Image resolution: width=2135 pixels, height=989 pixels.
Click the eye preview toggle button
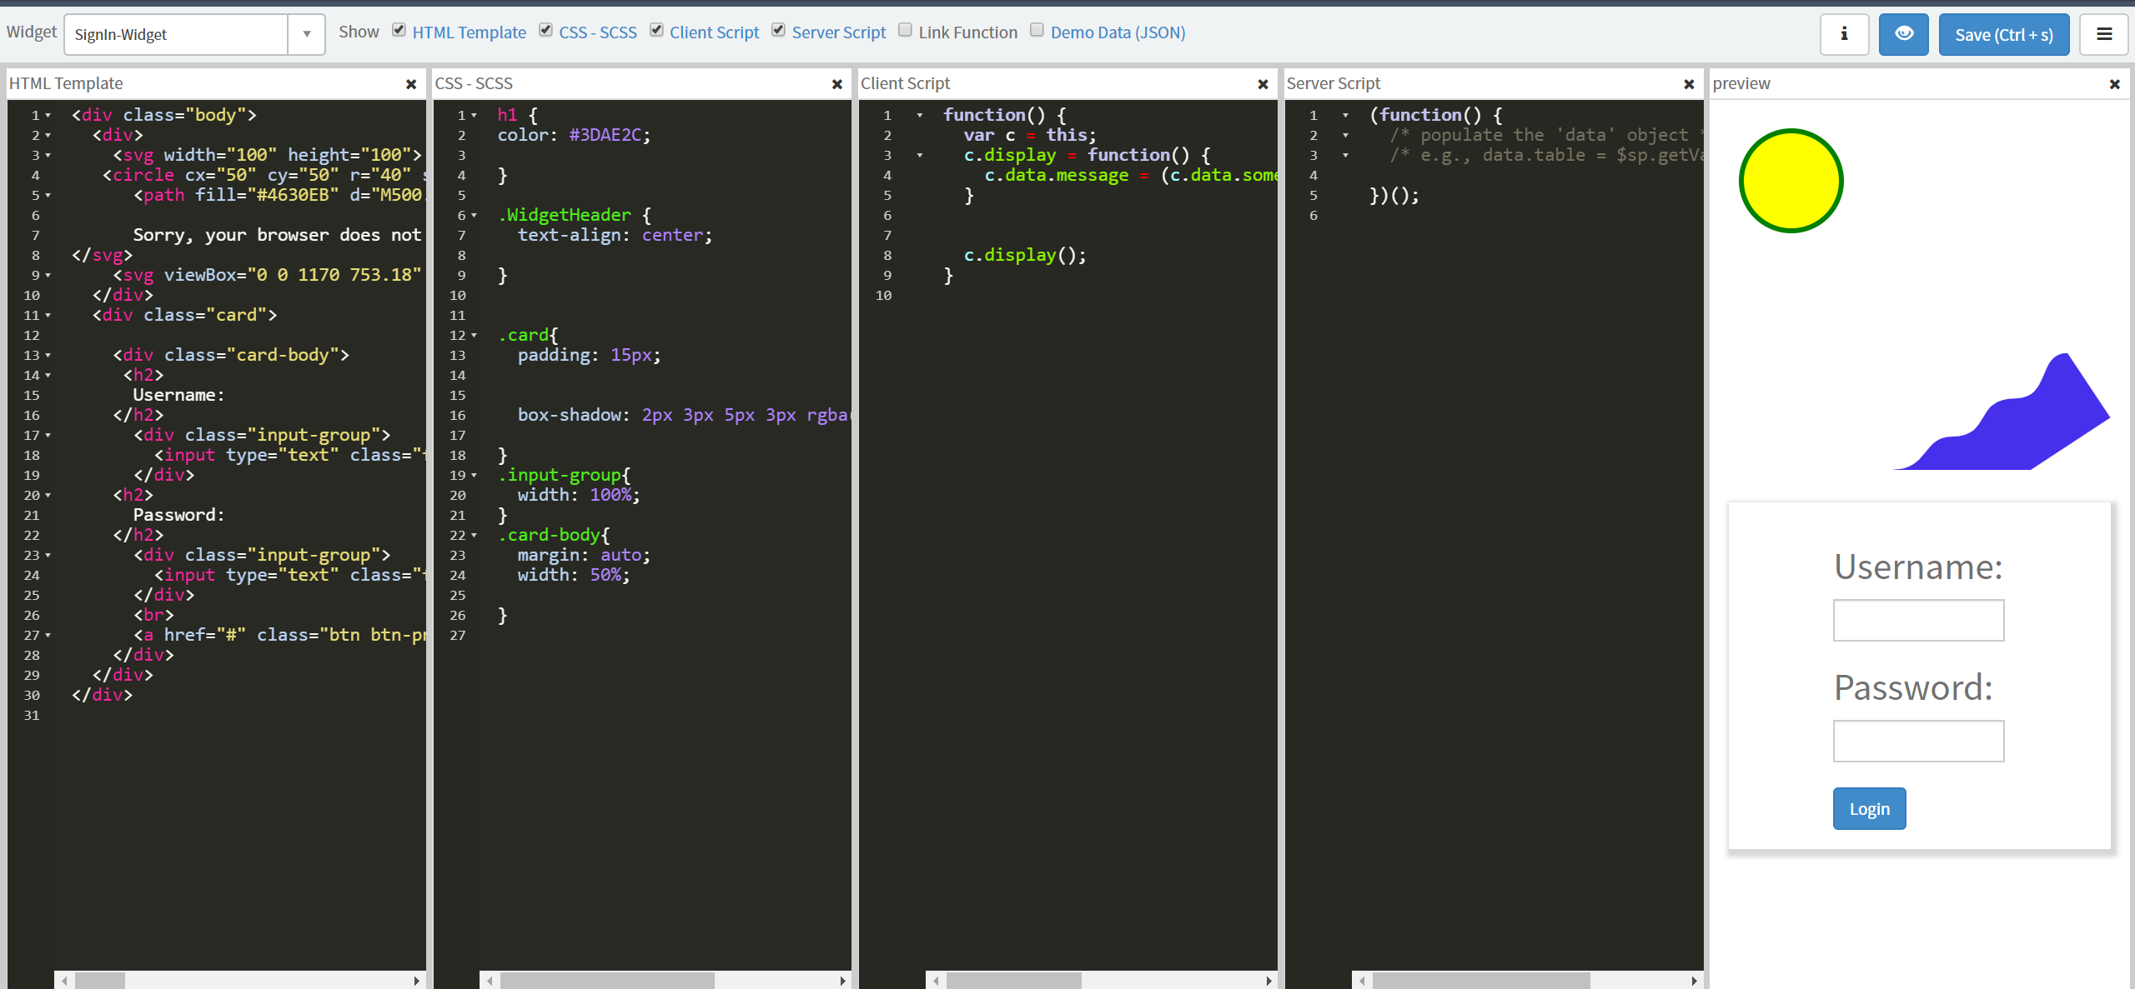[1903, 34]
